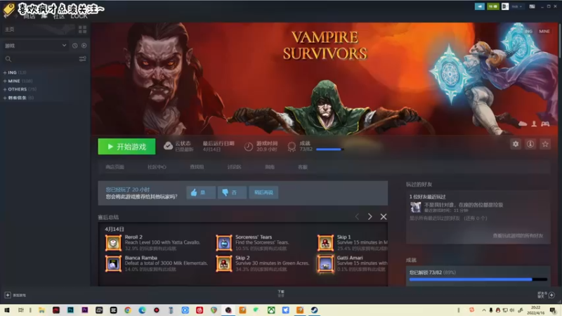Viewport: 562px width, 316px height.
Task: Open the Support tab
Action: [x=303, y=167]
